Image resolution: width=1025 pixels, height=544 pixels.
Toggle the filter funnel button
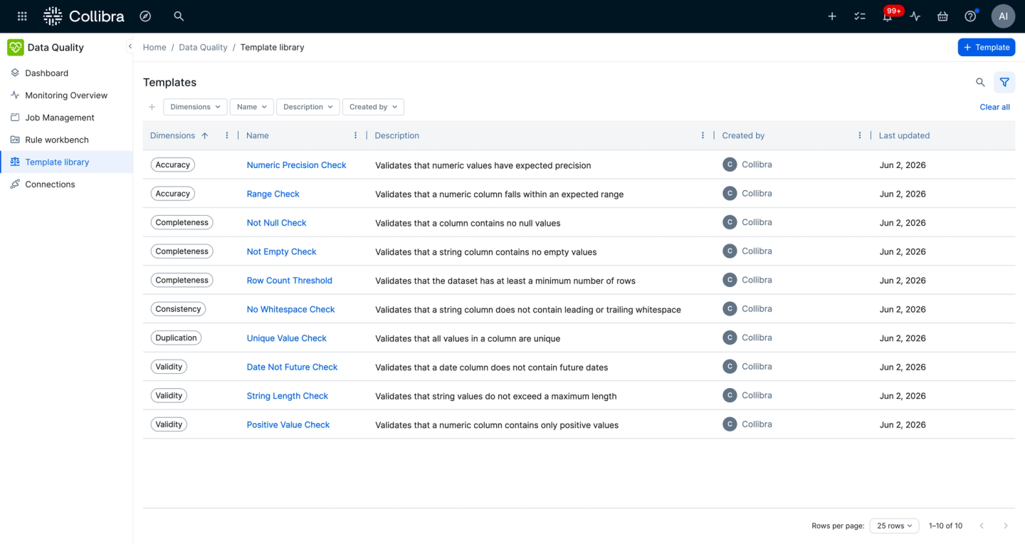pyautogui.click(x=1004, y=83)
